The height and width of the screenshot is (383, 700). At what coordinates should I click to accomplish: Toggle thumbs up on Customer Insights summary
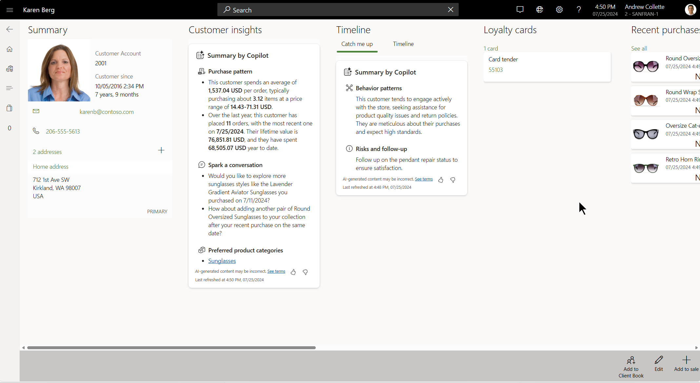pos(293,271)
